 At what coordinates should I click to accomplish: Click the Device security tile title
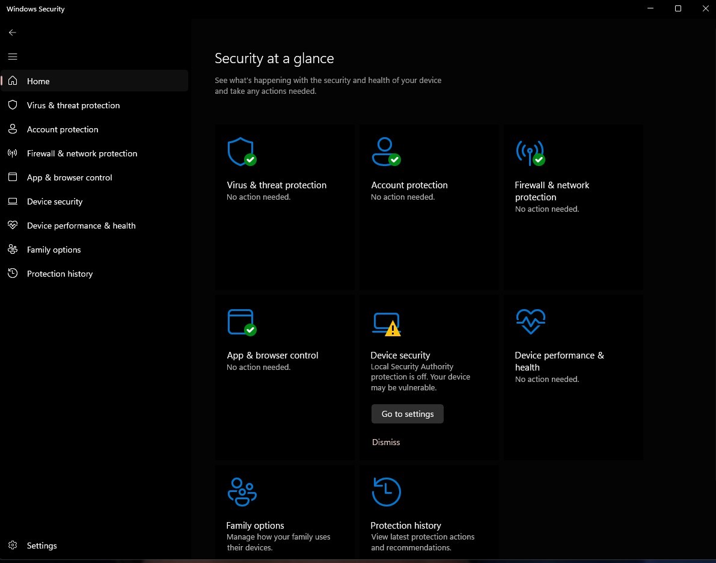point(400,355)
